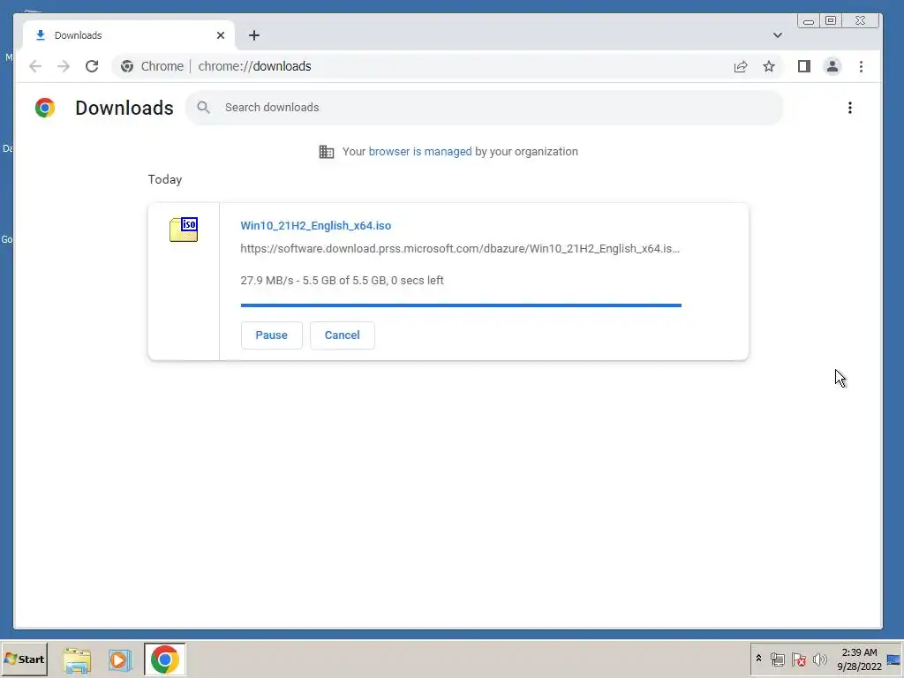
Task: Click the network tray icon
Action: [778, 659]
